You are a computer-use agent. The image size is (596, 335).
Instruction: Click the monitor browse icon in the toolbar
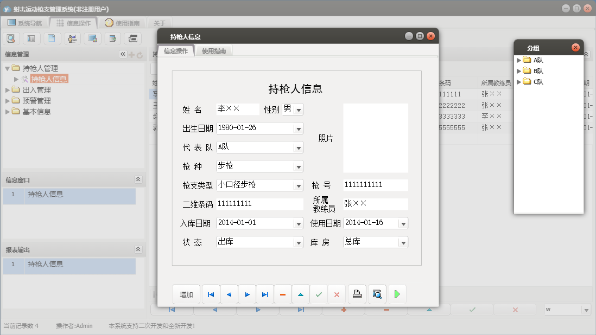pos(92,38)
